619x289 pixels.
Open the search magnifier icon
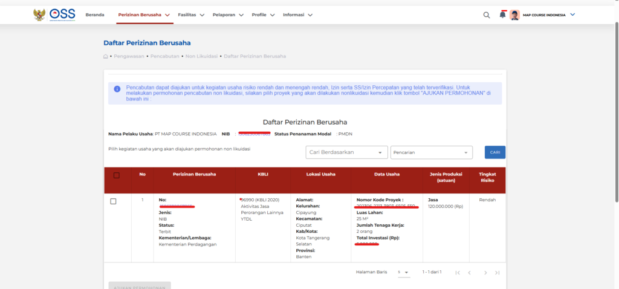point(487,15)
